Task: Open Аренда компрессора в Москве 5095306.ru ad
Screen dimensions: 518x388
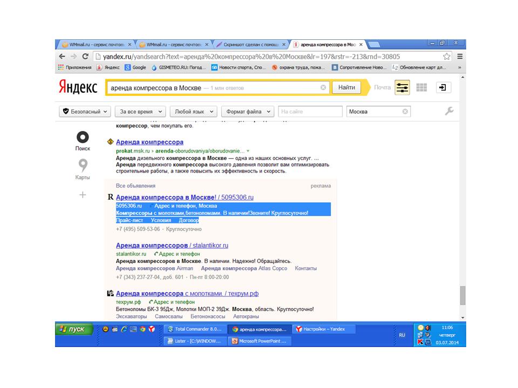Action: (185, 197)
